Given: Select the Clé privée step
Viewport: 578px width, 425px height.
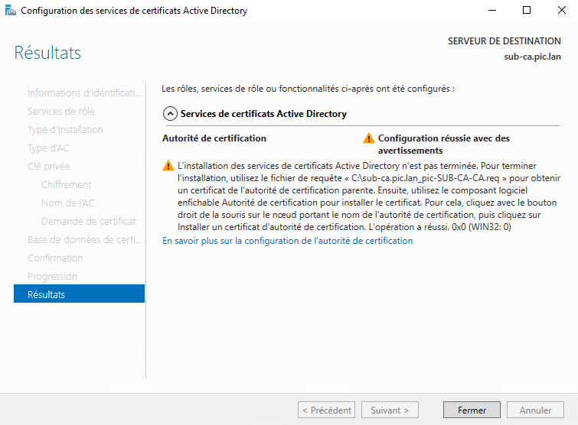Looking at the screenshot, I should click(49, 167).
